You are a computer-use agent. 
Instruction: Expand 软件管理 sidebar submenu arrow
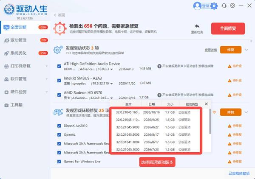47,79
